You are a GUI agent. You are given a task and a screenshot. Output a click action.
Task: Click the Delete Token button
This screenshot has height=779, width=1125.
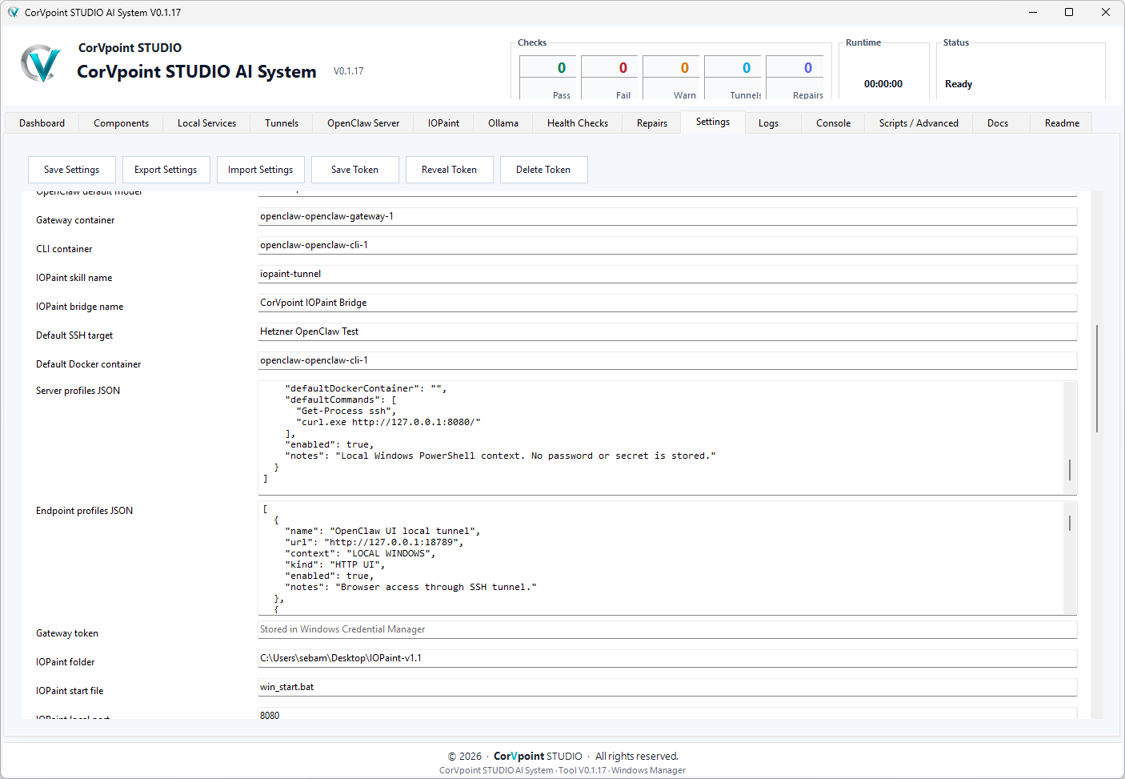tap(543, 170)
